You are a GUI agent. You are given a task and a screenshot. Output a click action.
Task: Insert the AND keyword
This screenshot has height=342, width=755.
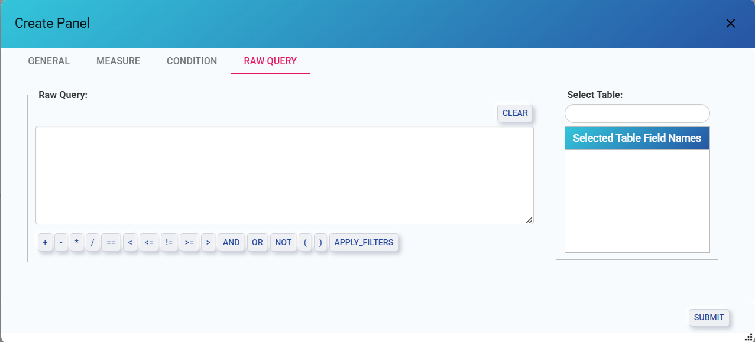[231, 243]
